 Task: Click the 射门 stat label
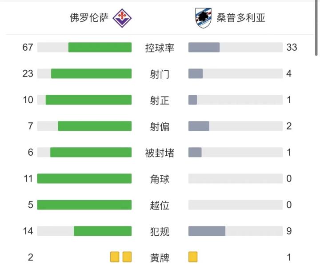pyautogui.click(x=160, y=74)
